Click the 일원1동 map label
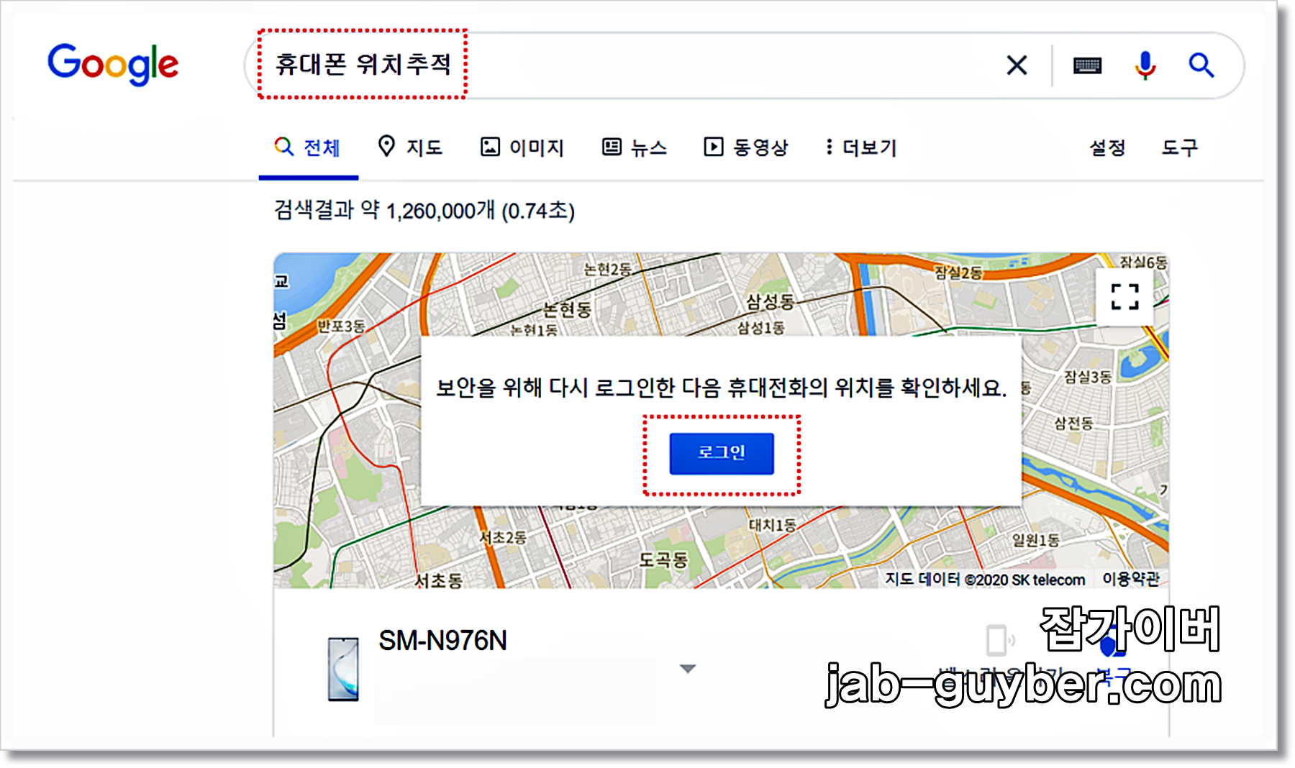1295x768 pixels. click(x=1036, y=539)
